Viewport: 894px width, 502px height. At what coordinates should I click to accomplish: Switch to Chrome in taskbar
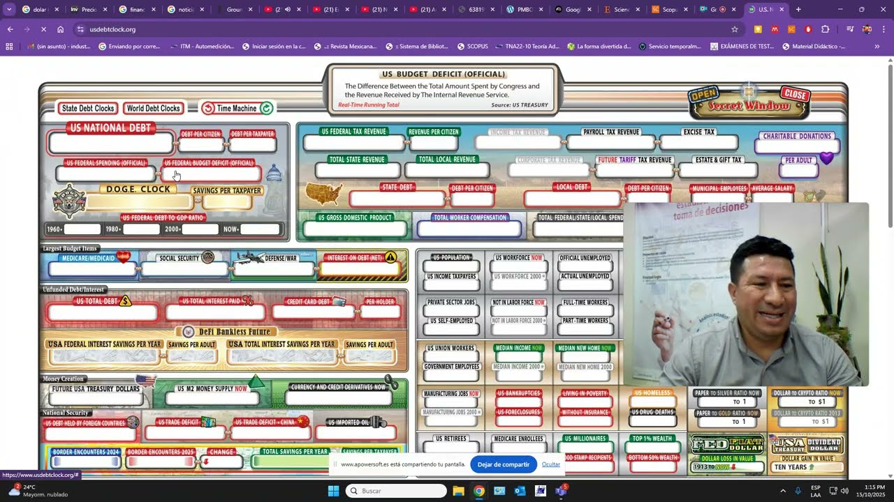coord(478,491)
